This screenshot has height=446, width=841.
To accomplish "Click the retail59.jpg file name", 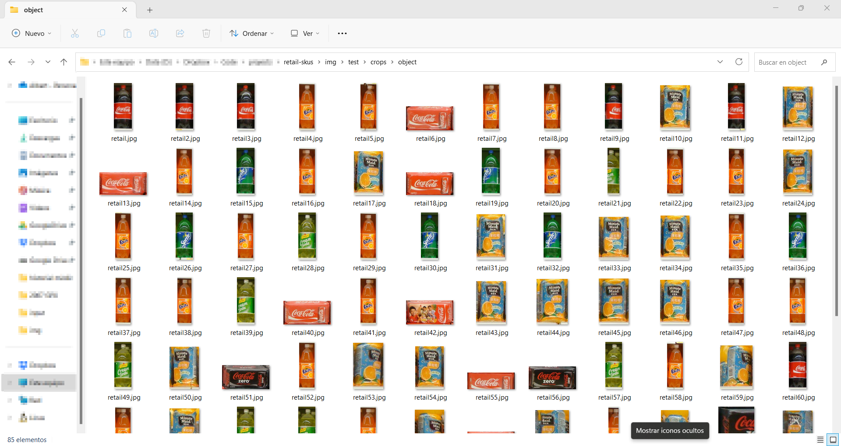I will pyautogui.click(x=737, y=397).
